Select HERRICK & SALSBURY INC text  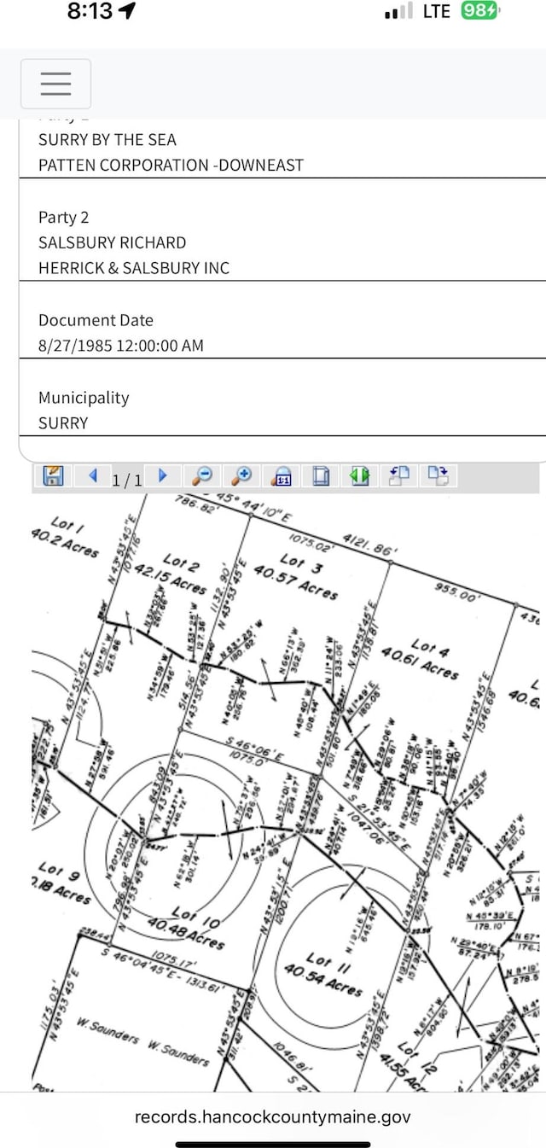pos(134,268)
